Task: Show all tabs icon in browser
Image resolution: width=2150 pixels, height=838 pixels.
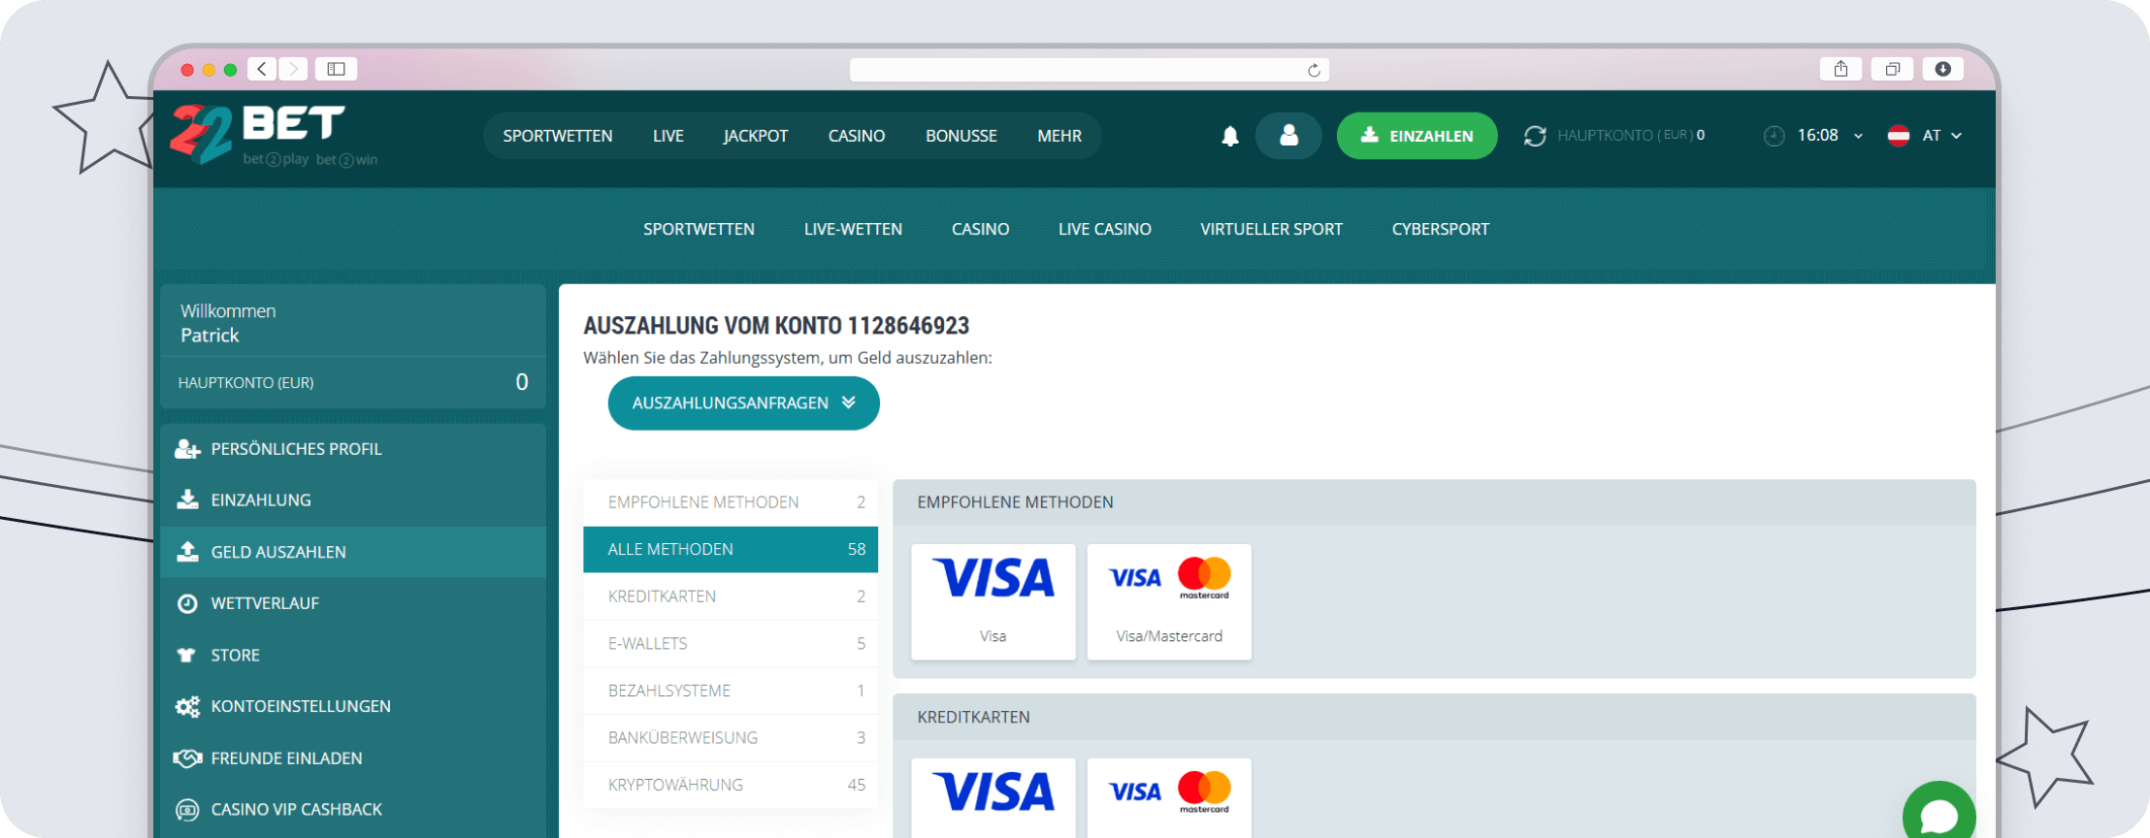Action: coord(1892,69)
